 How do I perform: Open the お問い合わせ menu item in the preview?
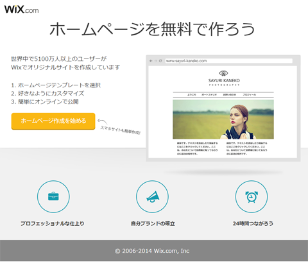click(x=230, y=94)
